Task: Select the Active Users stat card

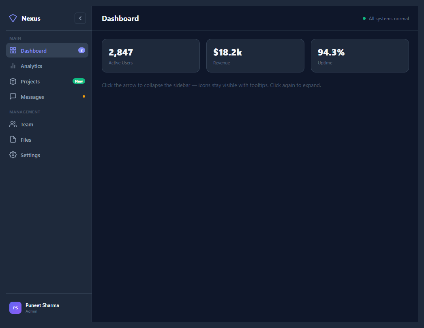Action: click(x=151, y=55)
